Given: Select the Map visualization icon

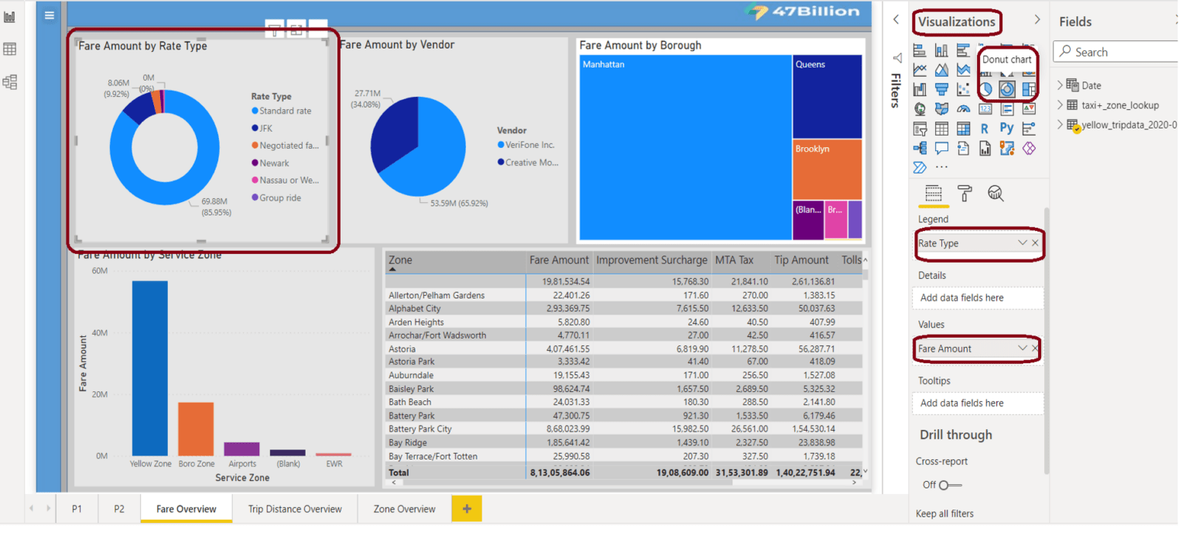Looking at the screenshot, I should [x=920, y=109].
